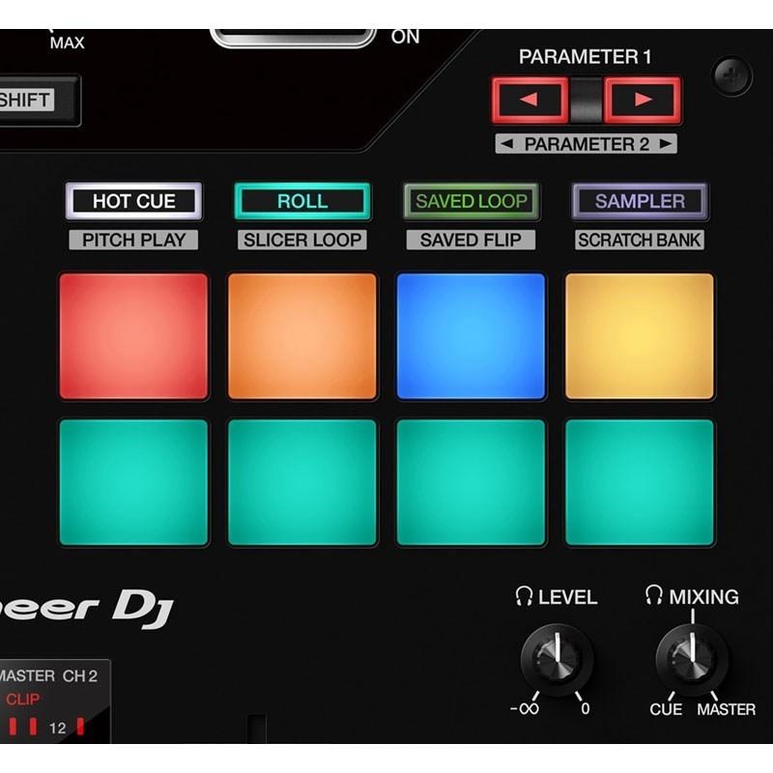Screen dimensions: 773x773
Task: Activate SCRATCH BANK mode
Action: click(x=638, y=239)
